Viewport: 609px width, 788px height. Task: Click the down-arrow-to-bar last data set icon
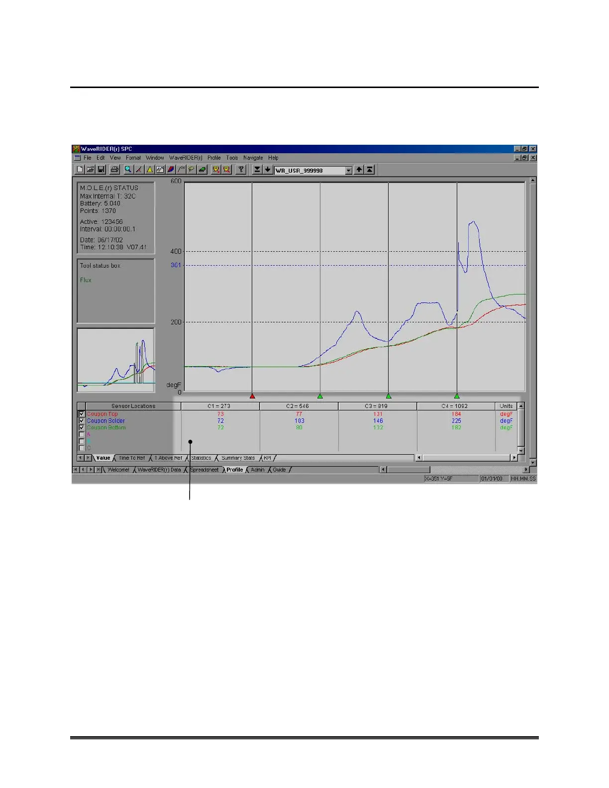point(257,170)
